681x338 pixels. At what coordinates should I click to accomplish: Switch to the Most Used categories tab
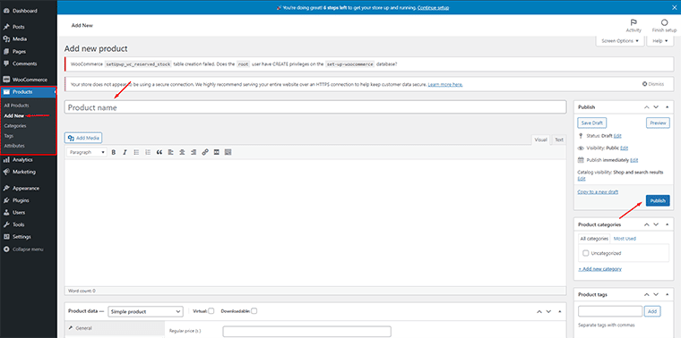[625, 239]
